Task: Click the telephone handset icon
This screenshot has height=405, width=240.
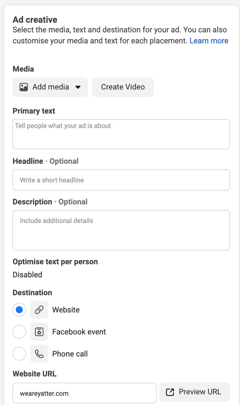Action: pos(39,354)
